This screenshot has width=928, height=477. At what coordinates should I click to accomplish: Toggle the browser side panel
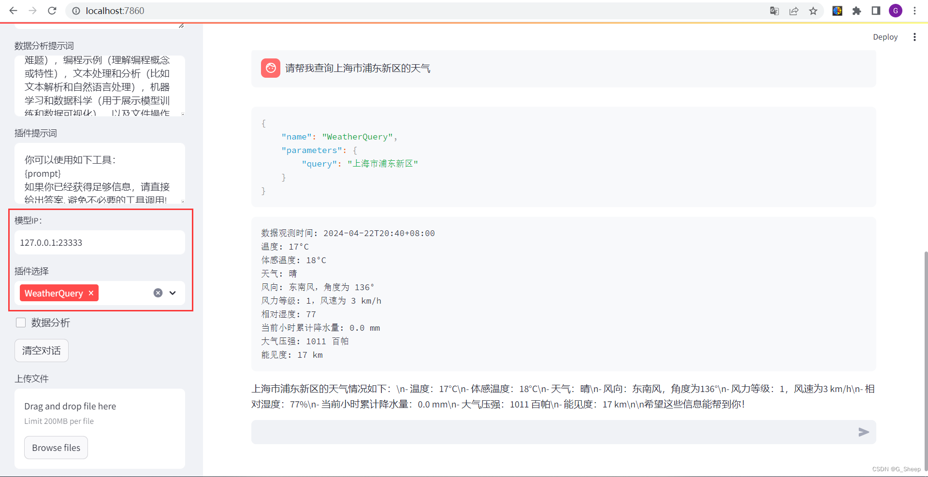coord(876,11)
